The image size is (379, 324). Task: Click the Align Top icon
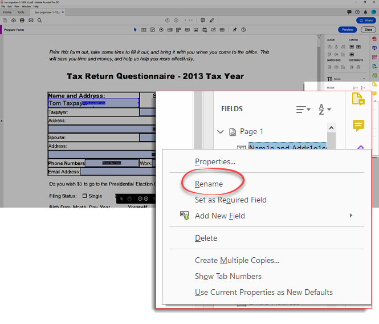tap(329, 54)
